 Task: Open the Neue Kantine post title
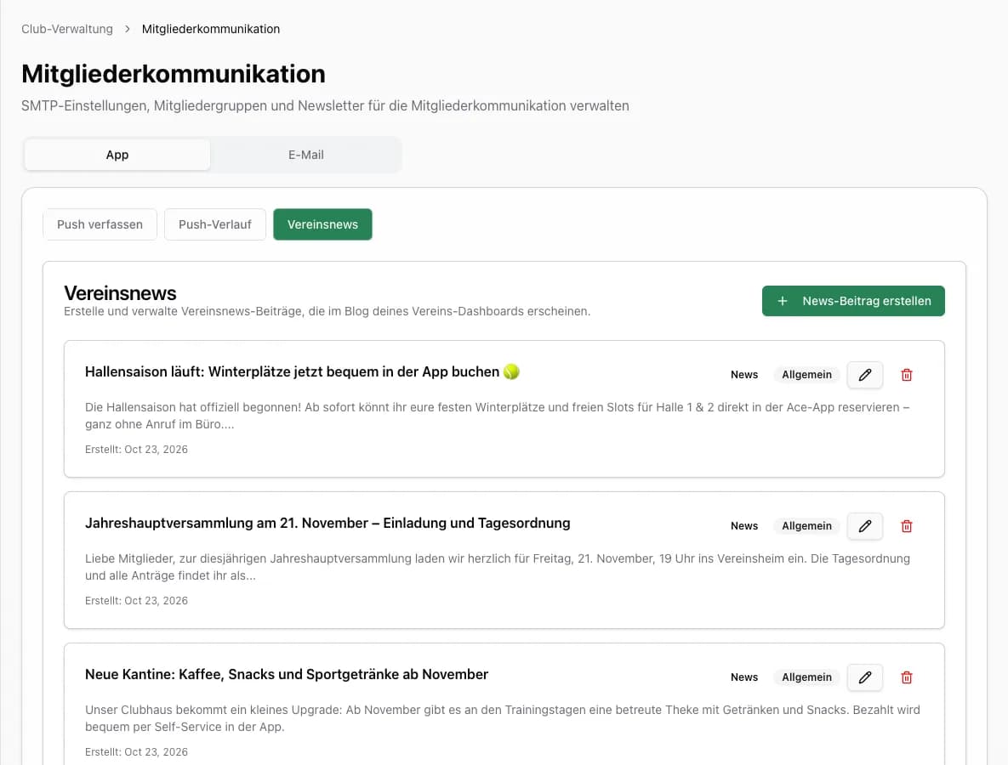tap(287, 674)
